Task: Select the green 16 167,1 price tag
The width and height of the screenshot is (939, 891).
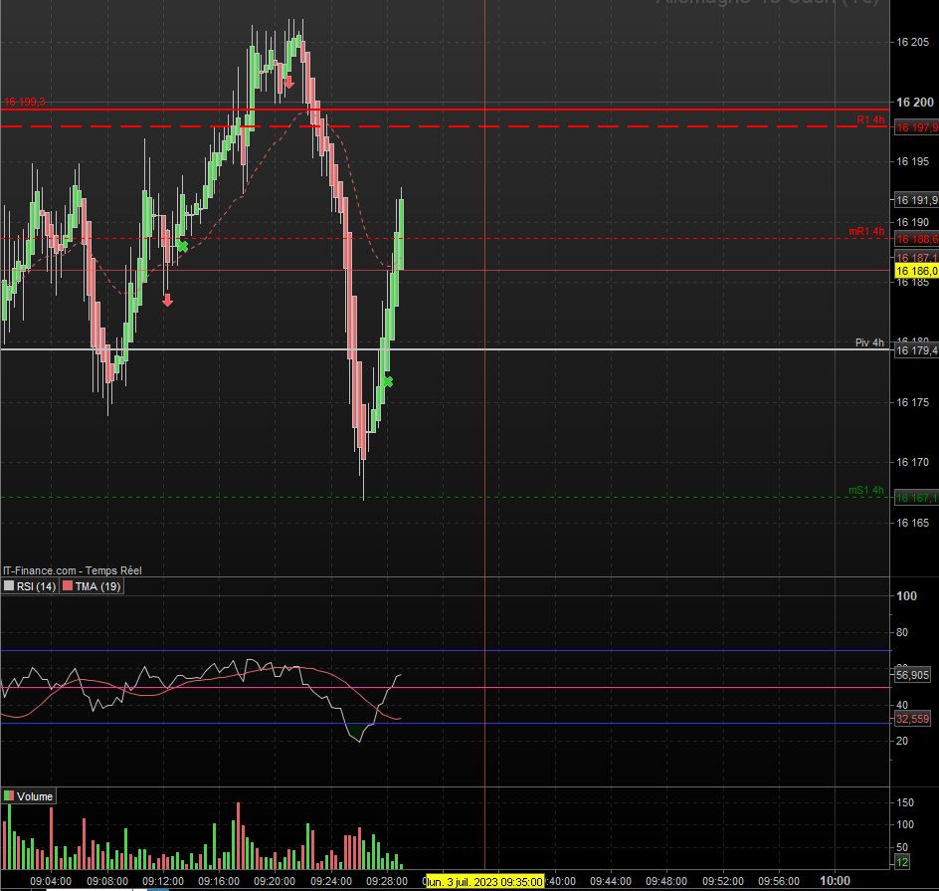Action: pos(916,498)
